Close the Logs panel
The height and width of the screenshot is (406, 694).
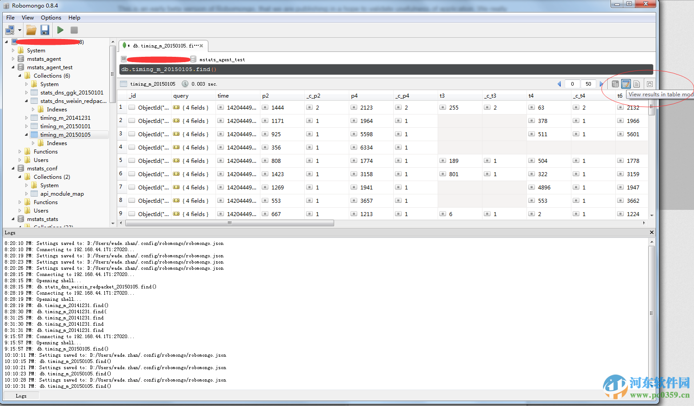[x=651, y=232]
